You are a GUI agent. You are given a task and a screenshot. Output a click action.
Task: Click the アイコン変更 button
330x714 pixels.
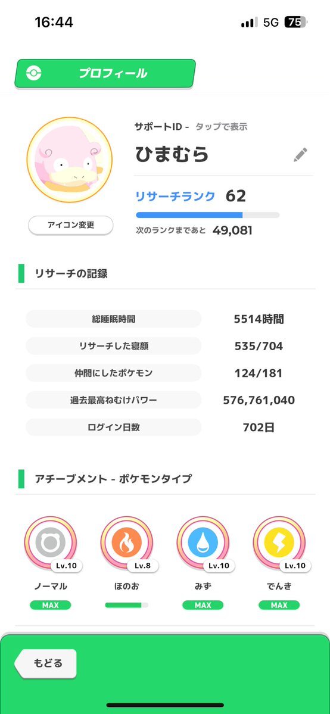[71, 225]
